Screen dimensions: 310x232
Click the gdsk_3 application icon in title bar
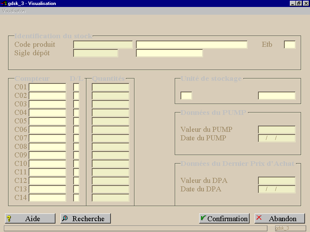(x=3, y=3)
